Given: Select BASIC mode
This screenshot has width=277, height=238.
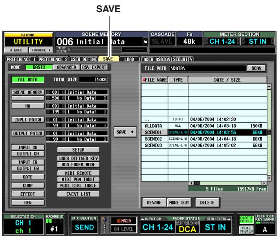Looking at the screenshot, I should tap(39, 67).
